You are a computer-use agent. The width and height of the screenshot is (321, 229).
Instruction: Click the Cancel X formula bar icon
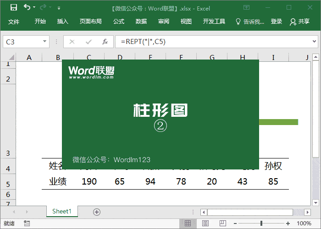click(72, 42)
